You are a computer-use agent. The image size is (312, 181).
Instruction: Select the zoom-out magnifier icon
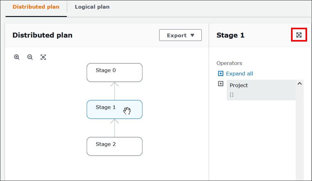click(x=30, y=57)
